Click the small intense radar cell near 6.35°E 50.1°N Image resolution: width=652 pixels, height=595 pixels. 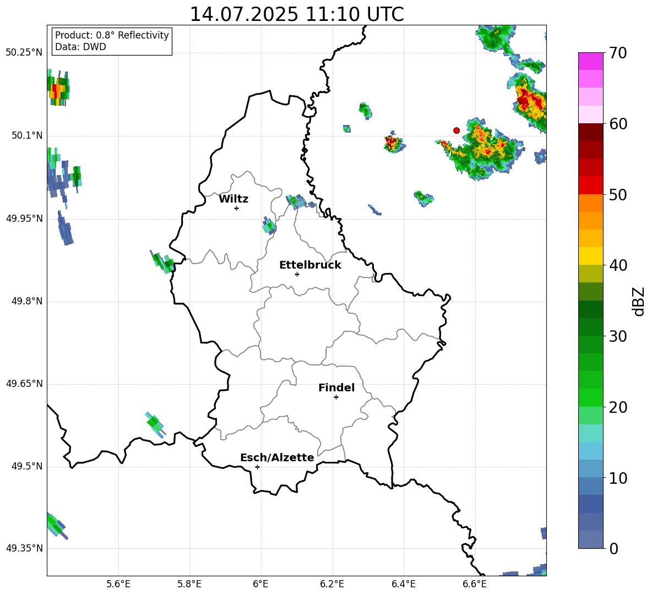coord(393,143)
